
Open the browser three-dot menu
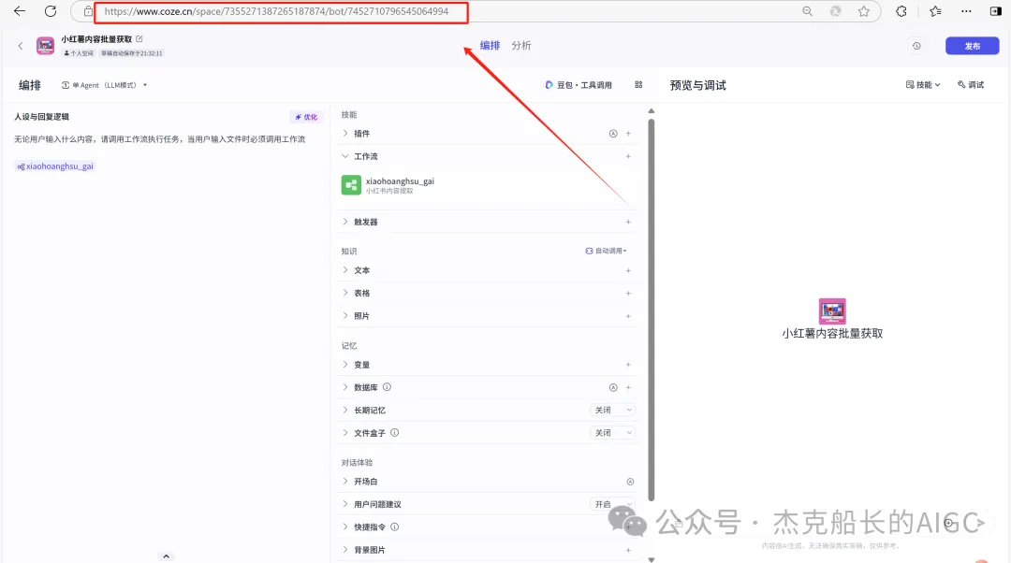coord(966,11)
